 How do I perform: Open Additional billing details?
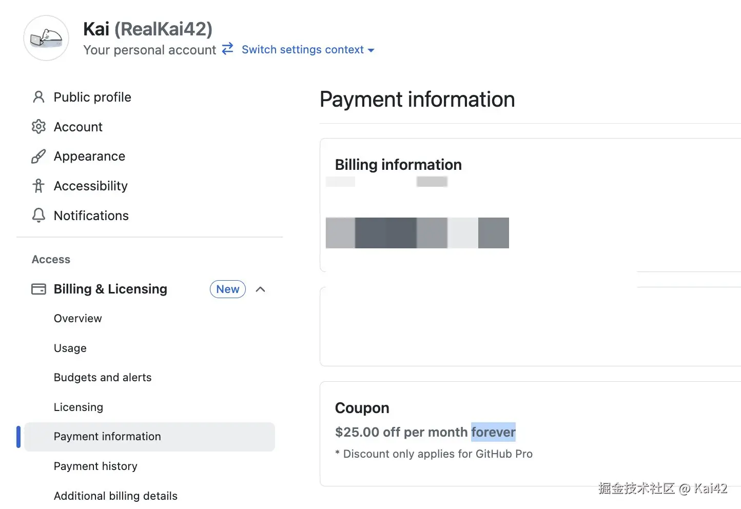[x=115, y=496]
